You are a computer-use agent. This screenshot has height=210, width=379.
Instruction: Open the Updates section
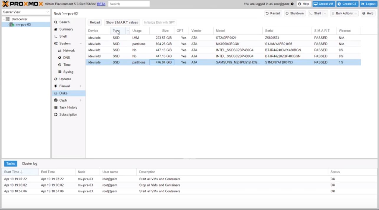tap(65, 79)
